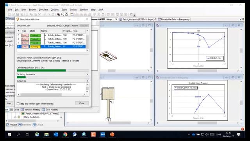The height and width of the screenshot is (141, 250).
Task: Click the Stop button in optimizer panel
Action: [9, 103]
